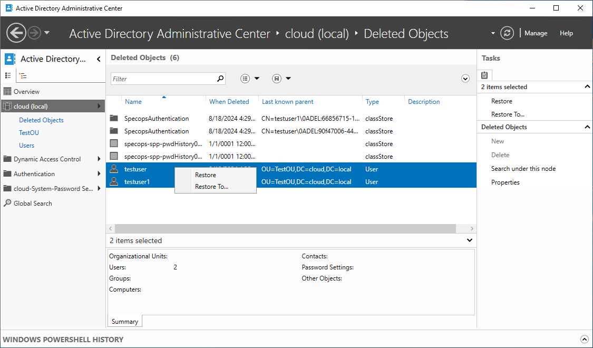Click Search under this node task
Screen dimensions: 593x348
523,168
